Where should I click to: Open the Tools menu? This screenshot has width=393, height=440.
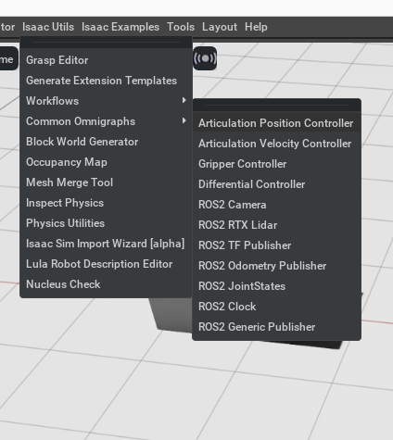pos(181,27)
